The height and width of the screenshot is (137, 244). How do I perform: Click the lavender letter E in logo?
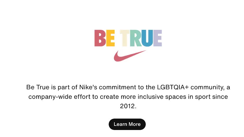[158, 38]
